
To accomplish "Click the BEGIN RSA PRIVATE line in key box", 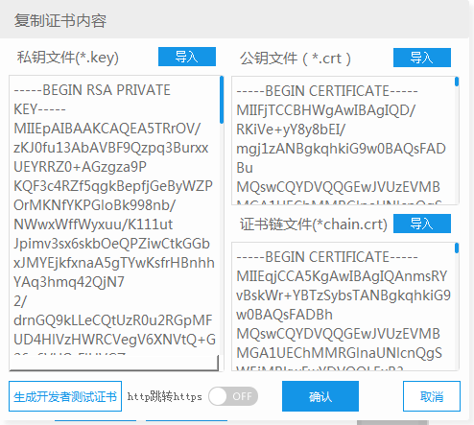I will (x=92, y=90).
